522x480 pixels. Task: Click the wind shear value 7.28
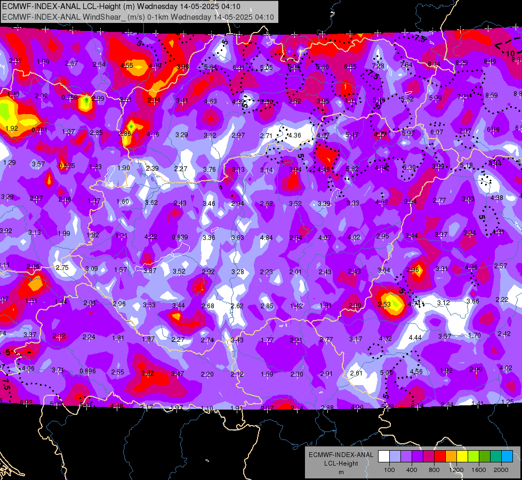[378, 66]
